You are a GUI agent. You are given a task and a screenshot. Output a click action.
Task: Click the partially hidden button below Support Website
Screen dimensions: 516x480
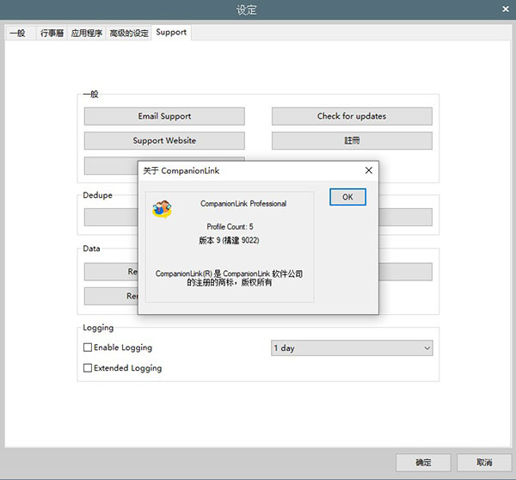click(x=110, y=163)
